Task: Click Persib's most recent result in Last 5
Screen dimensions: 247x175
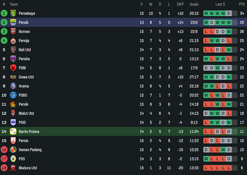Action: click(x=229, y=22)
